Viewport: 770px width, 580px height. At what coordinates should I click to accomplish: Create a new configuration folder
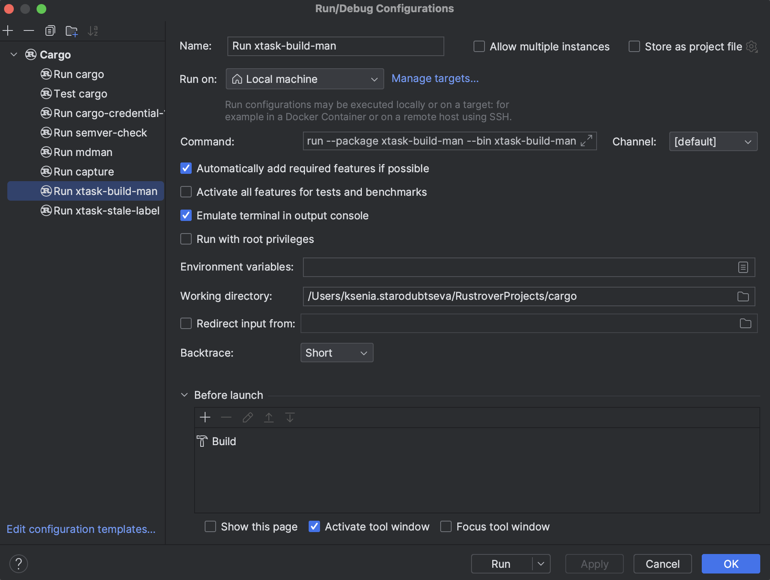click(x=71, y=30)
